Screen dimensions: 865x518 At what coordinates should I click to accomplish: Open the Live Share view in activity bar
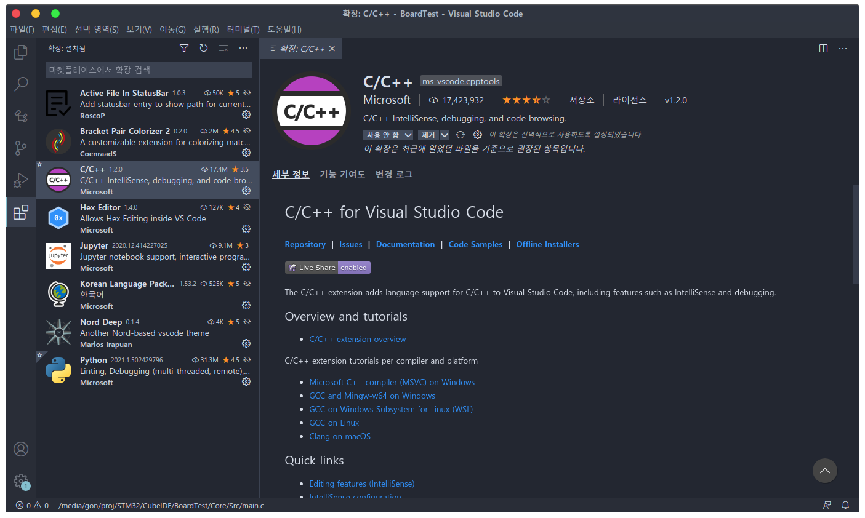click(x=21, y=116)
